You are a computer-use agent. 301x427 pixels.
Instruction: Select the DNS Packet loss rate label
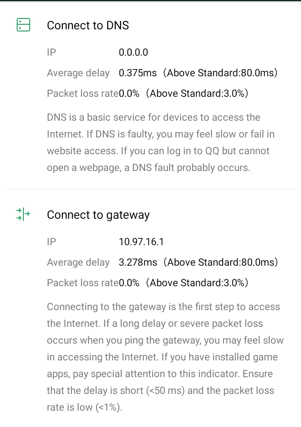(x=82, y=93)
